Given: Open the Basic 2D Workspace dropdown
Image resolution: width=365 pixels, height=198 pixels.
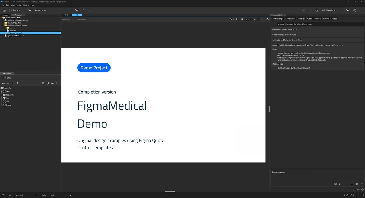Looking at the screenshot, I should (348, 10).
